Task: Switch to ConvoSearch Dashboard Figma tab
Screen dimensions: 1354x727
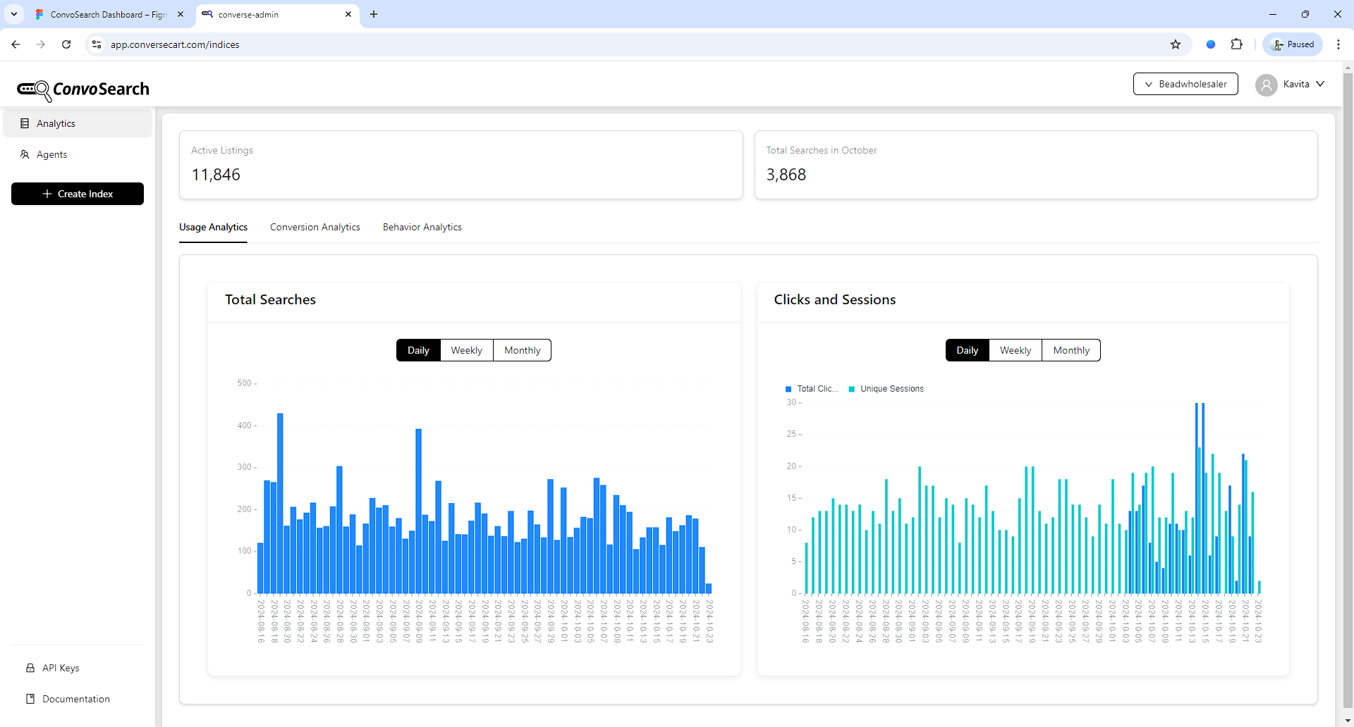Action: pos(109,14)
